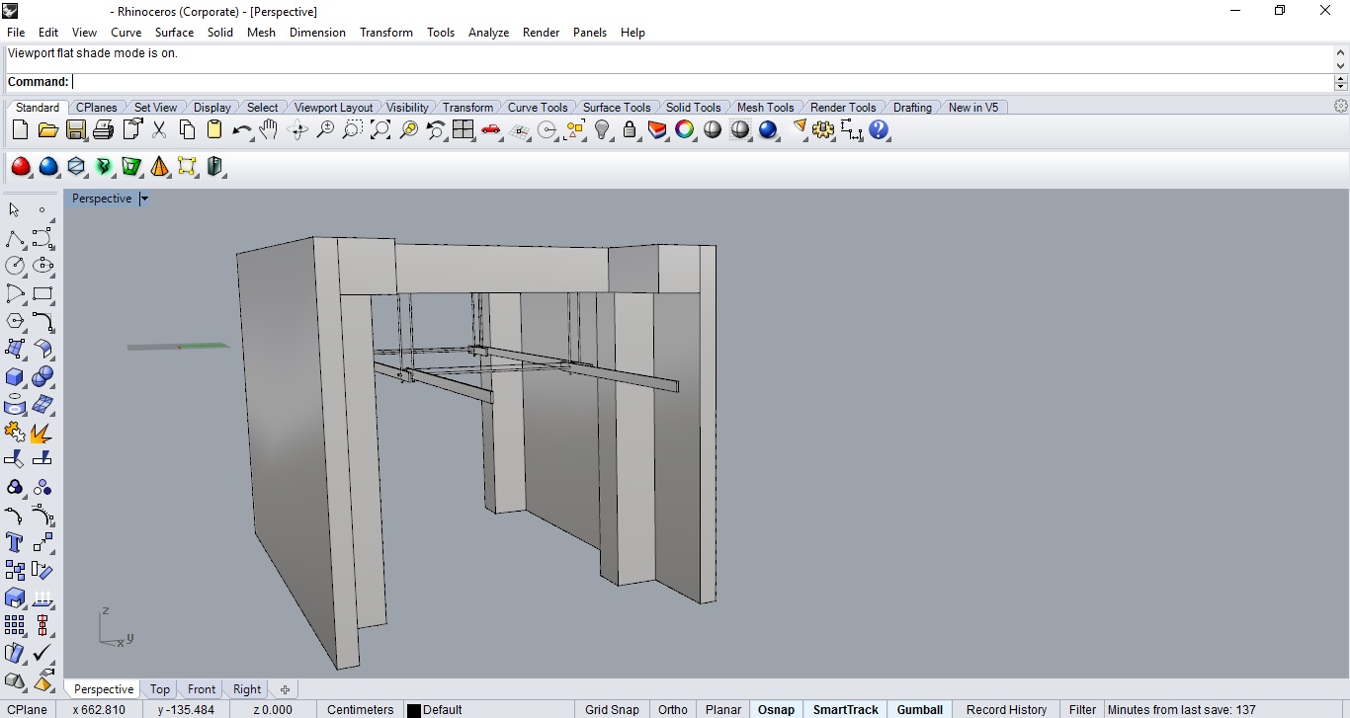Image resolution: width=1350 pixels, height=718 pixels.
Task: Click the Box solid tool icon
Action: (x=15, y=376)
